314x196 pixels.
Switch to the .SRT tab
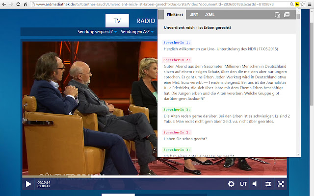[x=194, y=15]
